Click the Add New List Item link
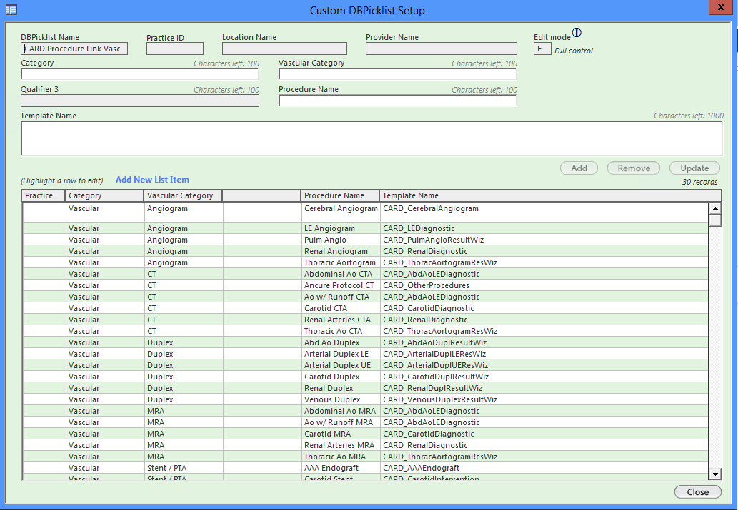The image size is (738, 510). 152,180
